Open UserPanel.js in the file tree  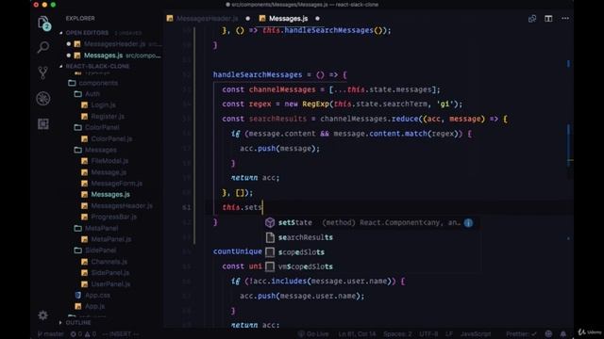[x=110, y=284]
